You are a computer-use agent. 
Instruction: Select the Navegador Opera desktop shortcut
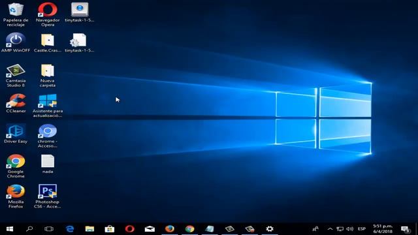point(48,14)
